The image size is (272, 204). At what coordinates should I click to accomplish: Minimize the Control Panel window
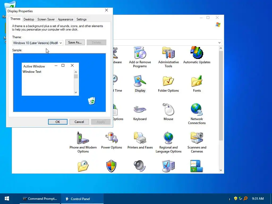point(201,18)
